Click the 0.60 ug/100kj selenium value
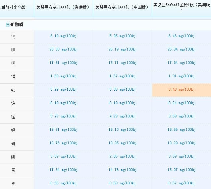Screen dimensions: 211x189 pos(122,183)
